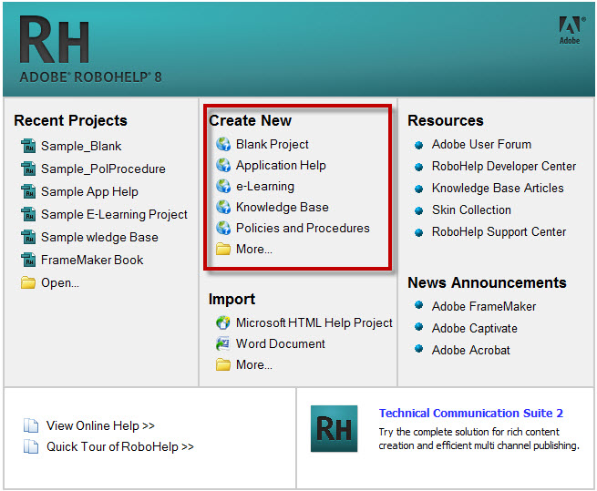
Task: Create a new Blank Project
Action: click(x=273, y=144)
